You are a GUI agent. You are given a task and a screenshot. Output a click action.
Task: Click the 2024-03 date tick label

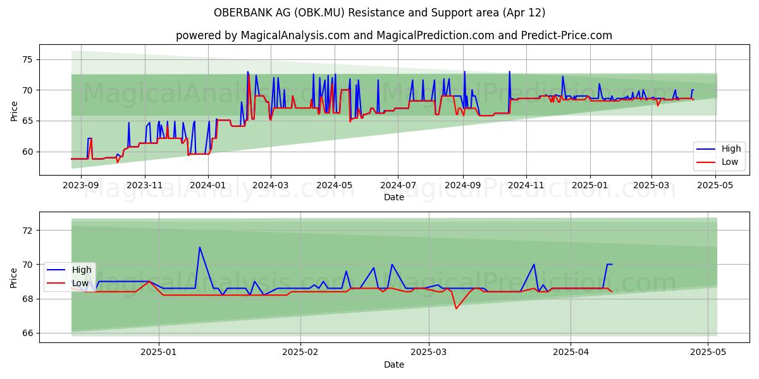pos(271,185)
